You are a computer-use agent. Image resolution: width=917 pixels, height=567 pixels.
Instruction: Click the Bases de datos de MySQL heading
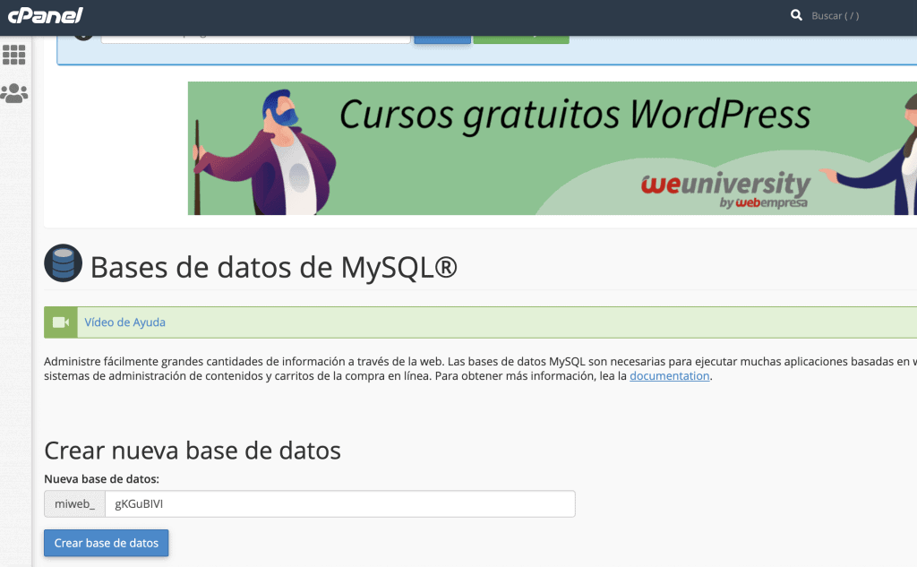[274, 267]
